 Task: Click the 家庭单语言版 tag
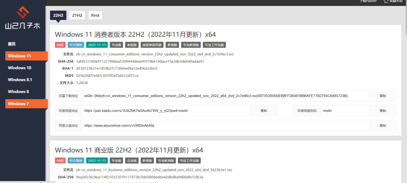(x=152, y=45)
